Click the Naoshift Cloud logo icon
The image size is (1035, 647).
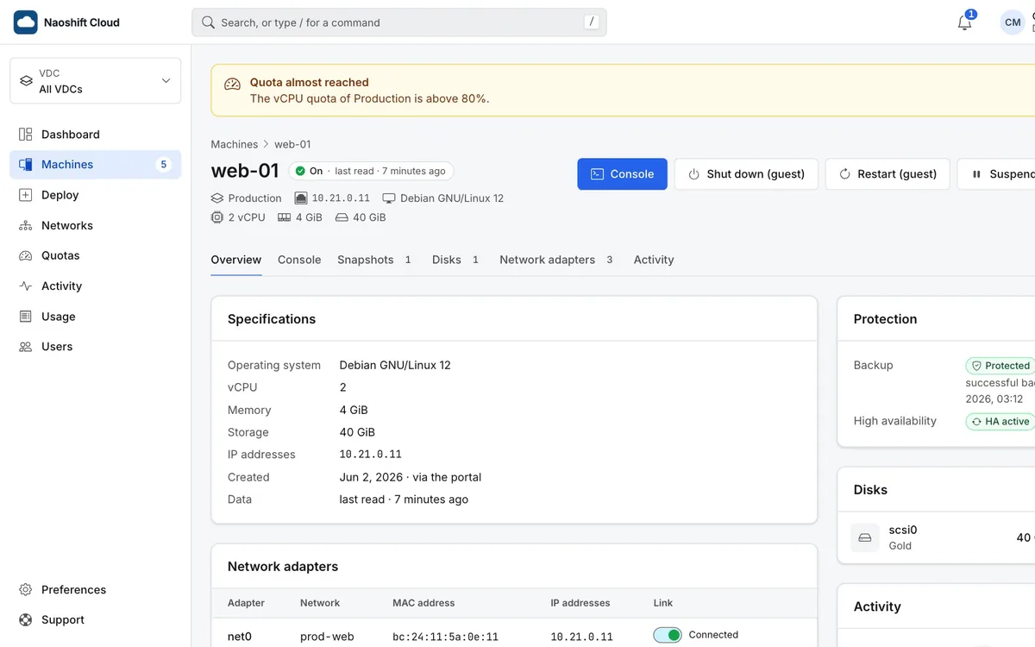click(x=26, y=22)
